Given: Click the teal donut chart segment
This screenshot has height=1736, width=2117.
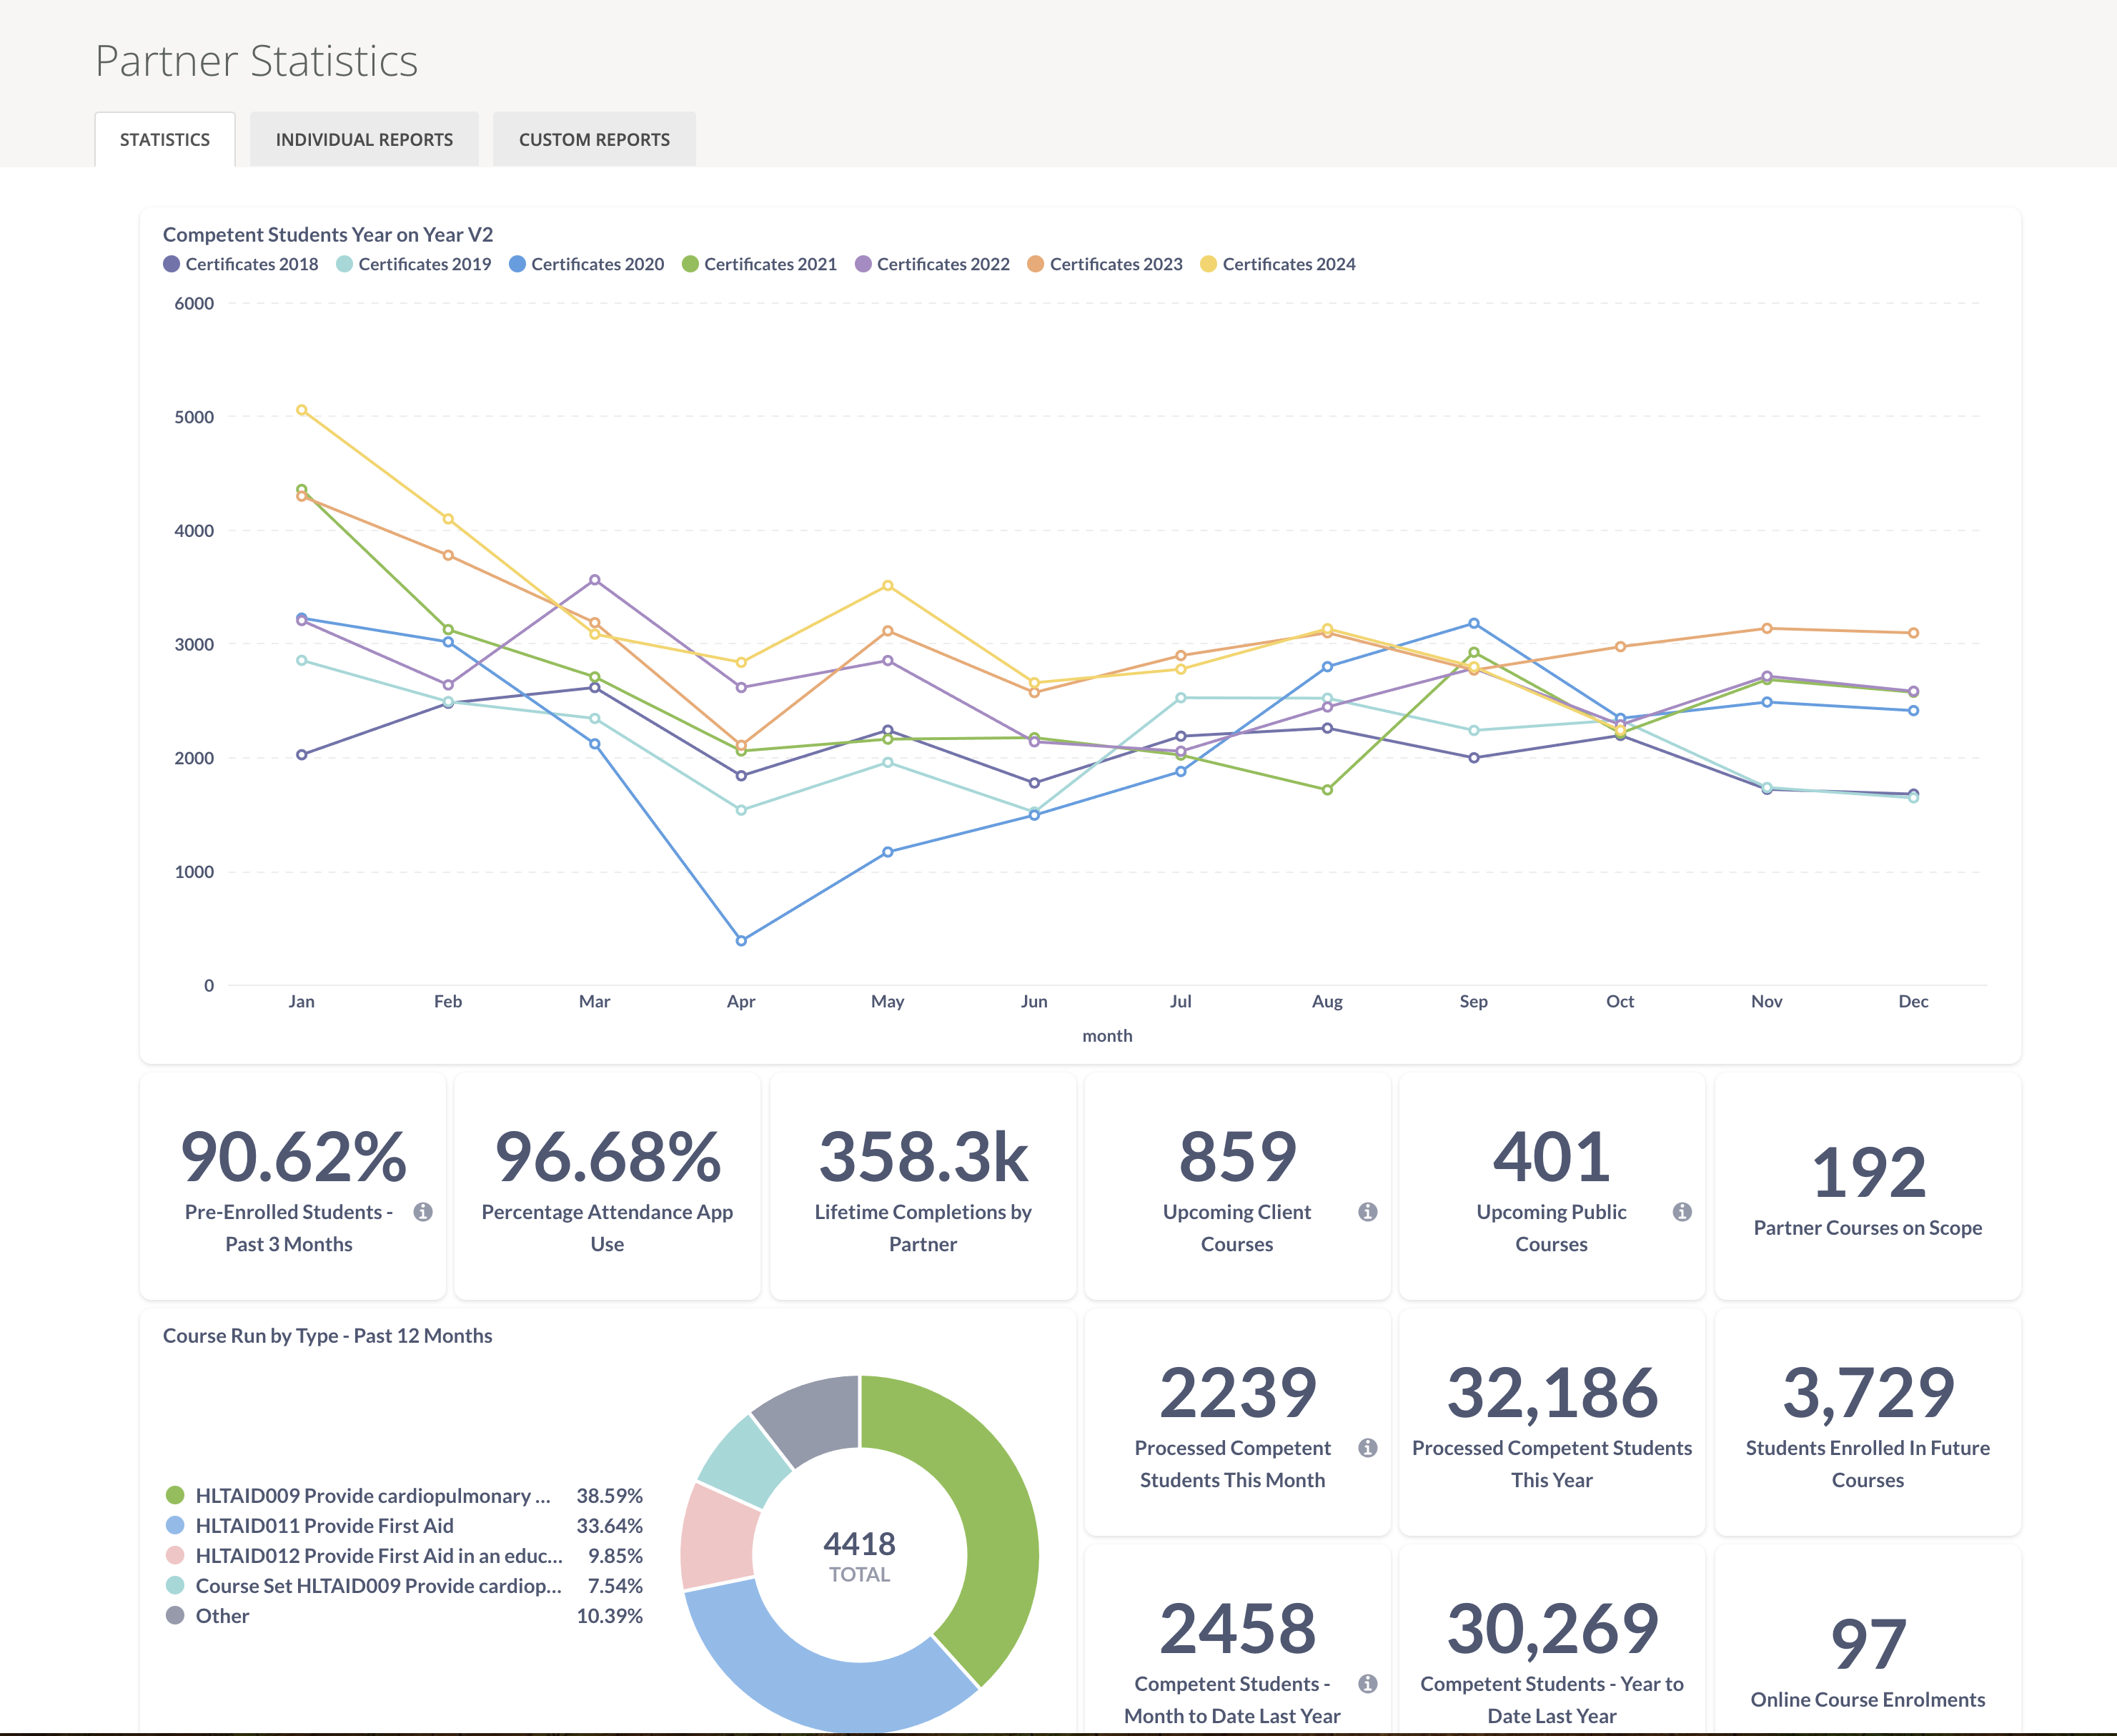Looking at the screenshot, I should pos(745,1462).
